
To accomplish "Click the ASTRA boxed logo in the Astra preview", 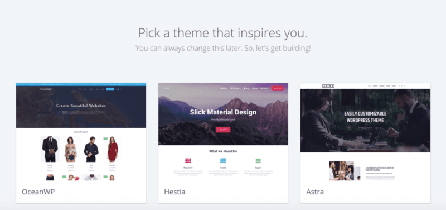I will (x=328, y=86).
